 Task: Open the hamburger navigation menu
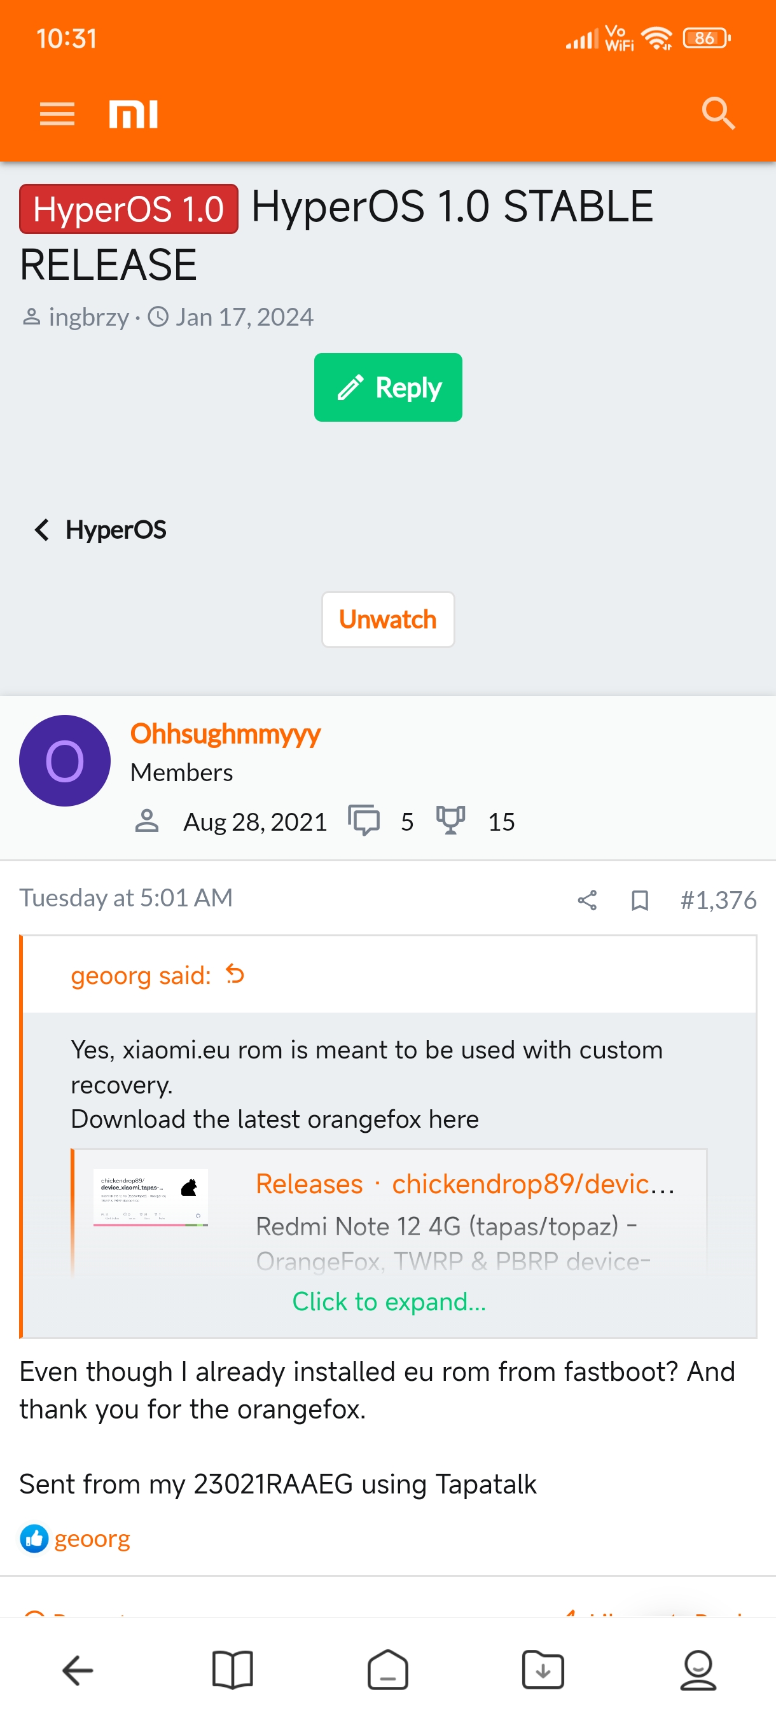pyautogui.click(x=57, y=114)
